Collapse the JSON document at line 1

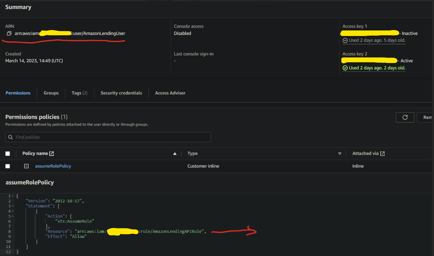(x=13, y=195)
